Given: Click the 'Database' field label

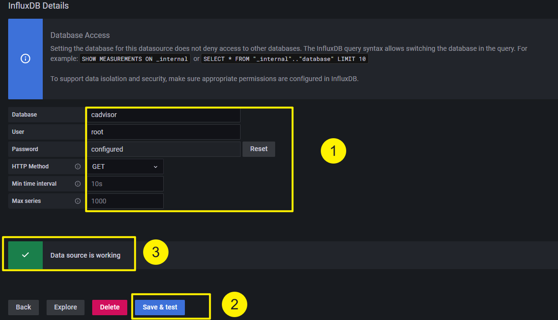Looking at the screenshot, I should click(x=24, y=115).
